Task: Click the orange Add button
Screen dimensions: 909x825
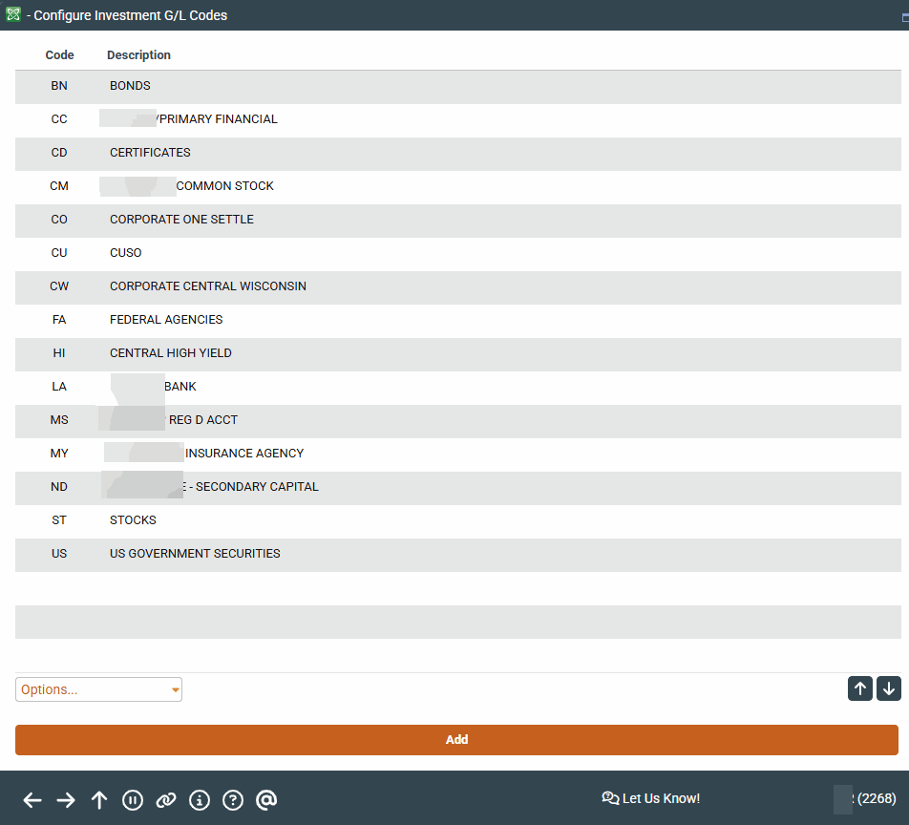Action: coord(456,740)
